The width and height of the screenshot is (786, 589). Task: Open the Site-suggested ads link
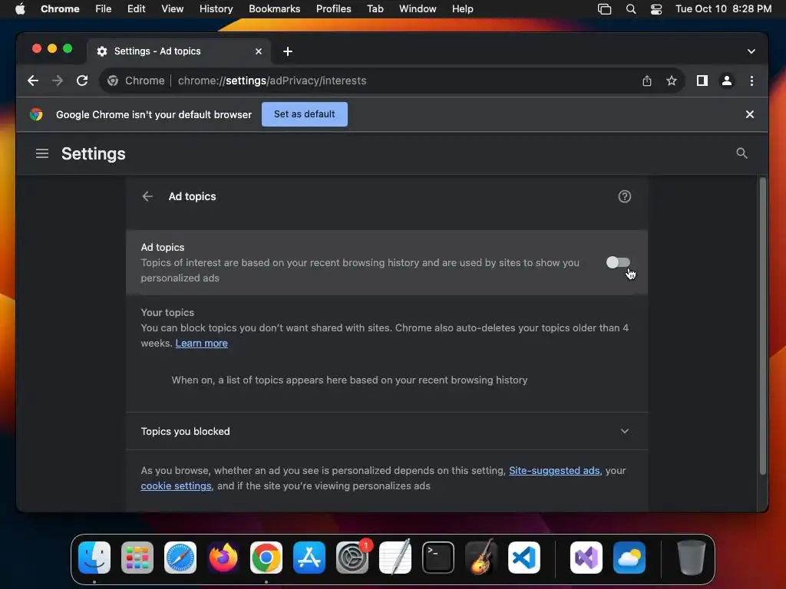(554, 470)
